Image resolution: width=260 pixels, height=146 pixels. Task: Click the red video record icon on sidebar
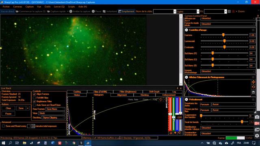click(x=257, y=123)
